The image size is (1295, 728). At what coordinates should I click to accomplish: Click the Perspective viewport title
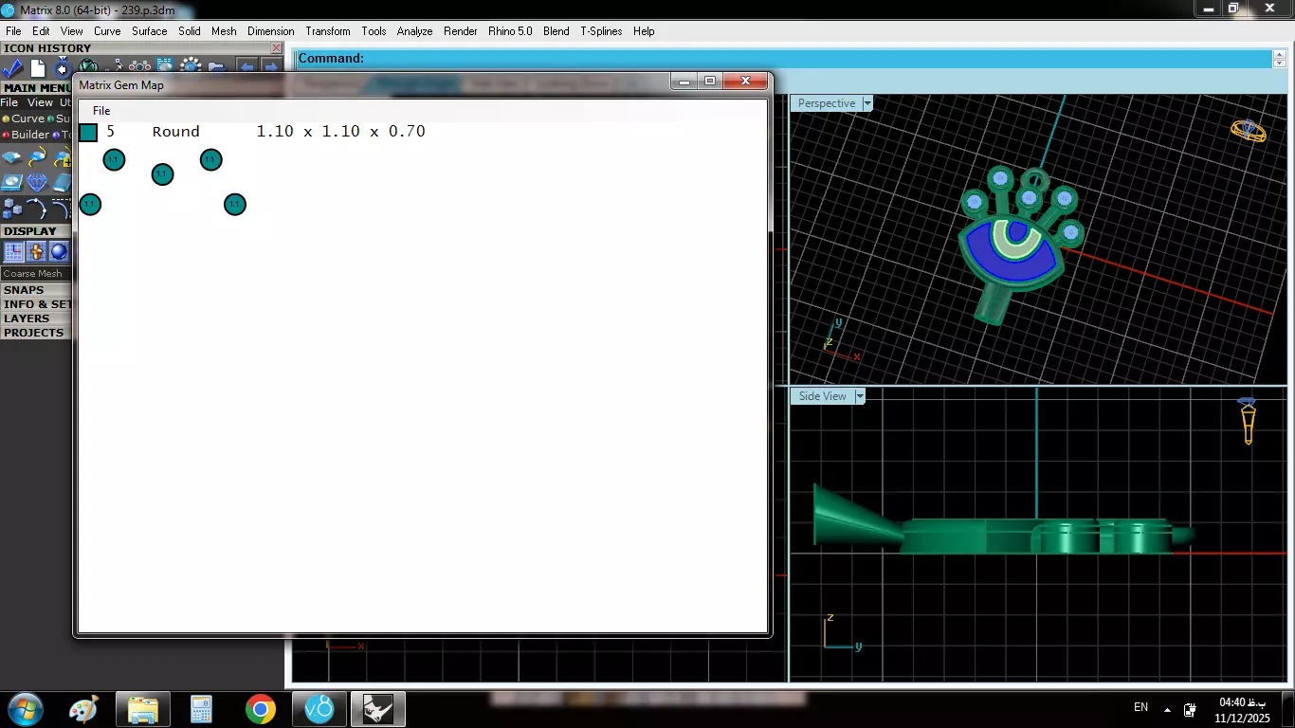827,103
